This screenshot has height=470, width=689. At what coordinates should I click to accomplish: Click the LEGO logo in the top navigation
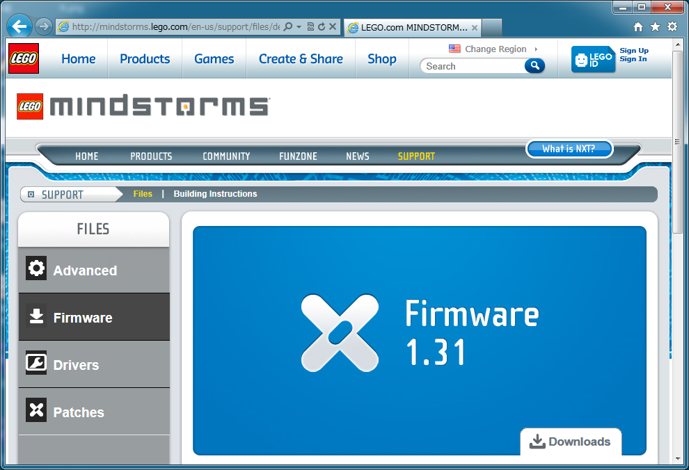(23, 58)
